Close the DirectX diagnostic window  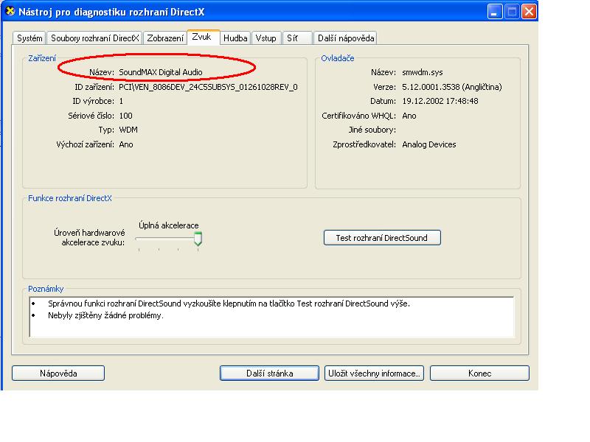[x=529, y=12]
